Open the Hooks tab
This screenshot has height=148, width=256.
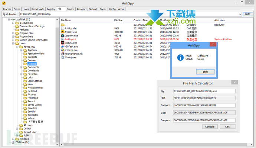click(26, 9)
